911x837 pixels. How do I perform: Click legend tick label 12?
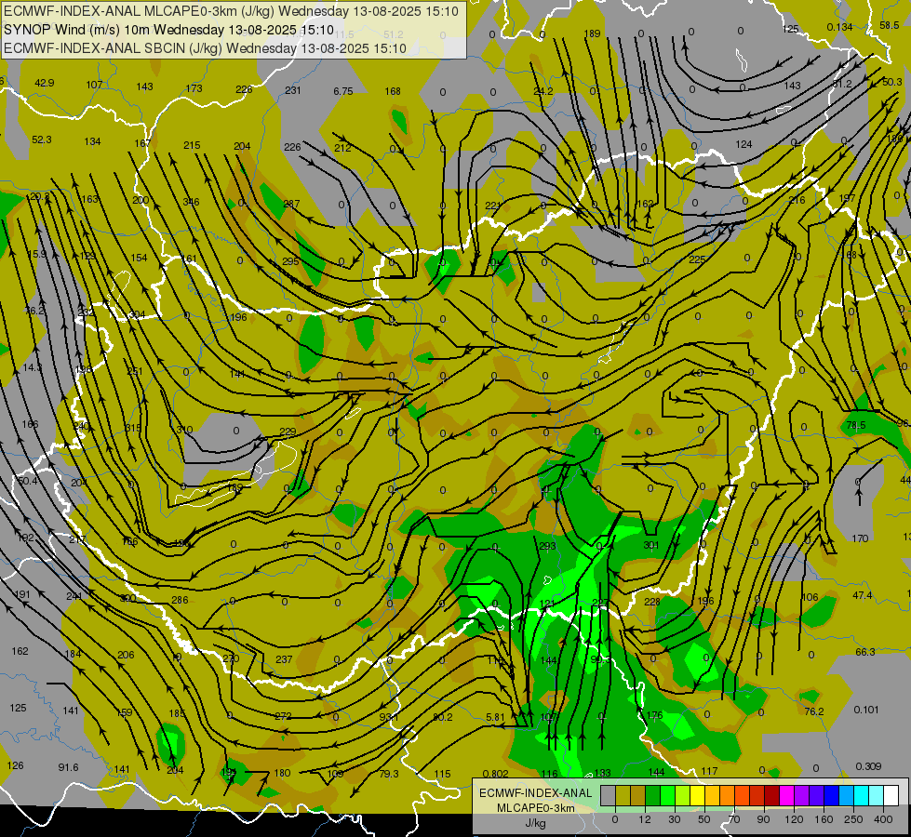pyautogui.click(x=644, y=819)
